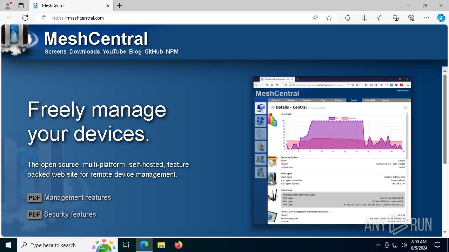Open File Explorer from the taskbar
The image size is (449, 252).
pyautogui.click(x=161, y=245)
